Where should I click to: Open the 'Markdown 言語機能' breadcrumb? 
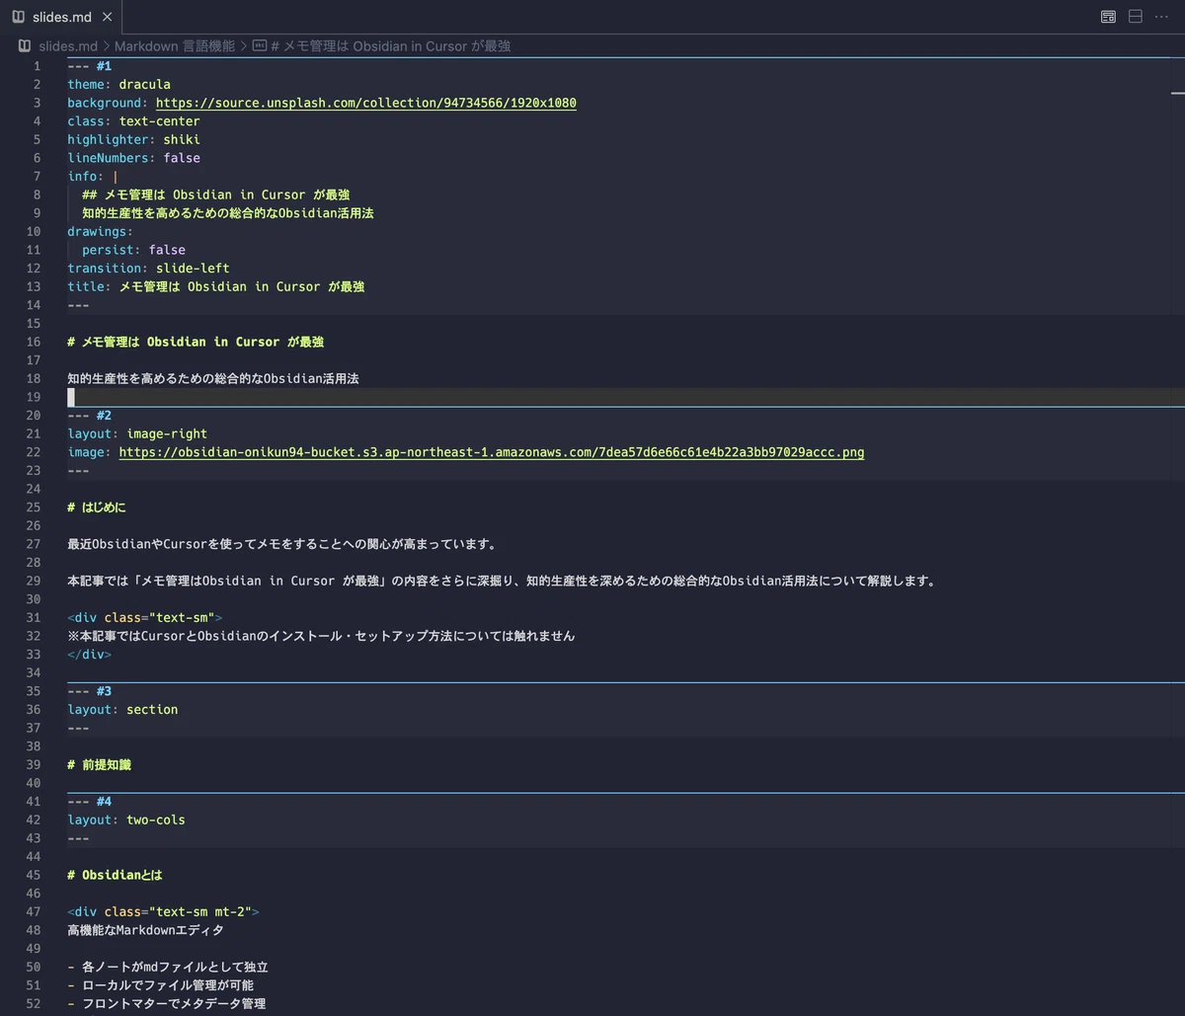pos(175,46)
